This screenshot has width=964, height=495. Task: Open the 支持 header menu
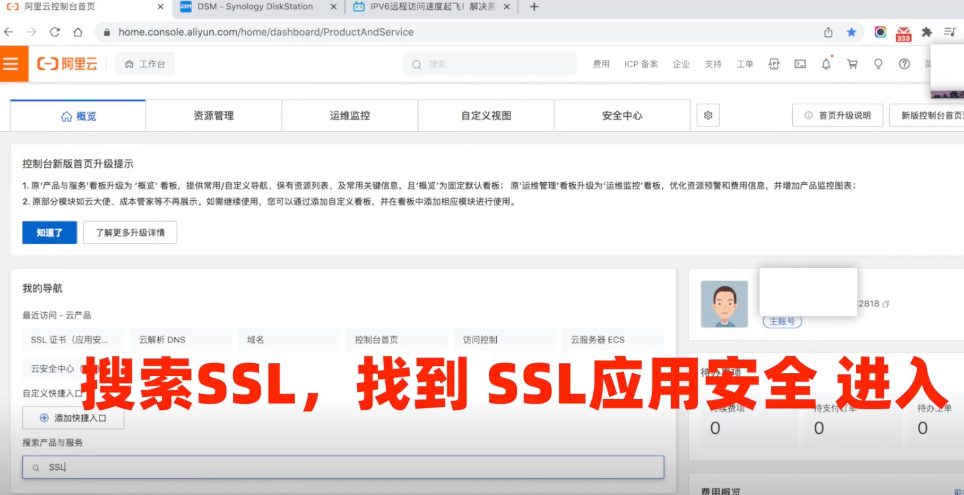click(713, 64)
